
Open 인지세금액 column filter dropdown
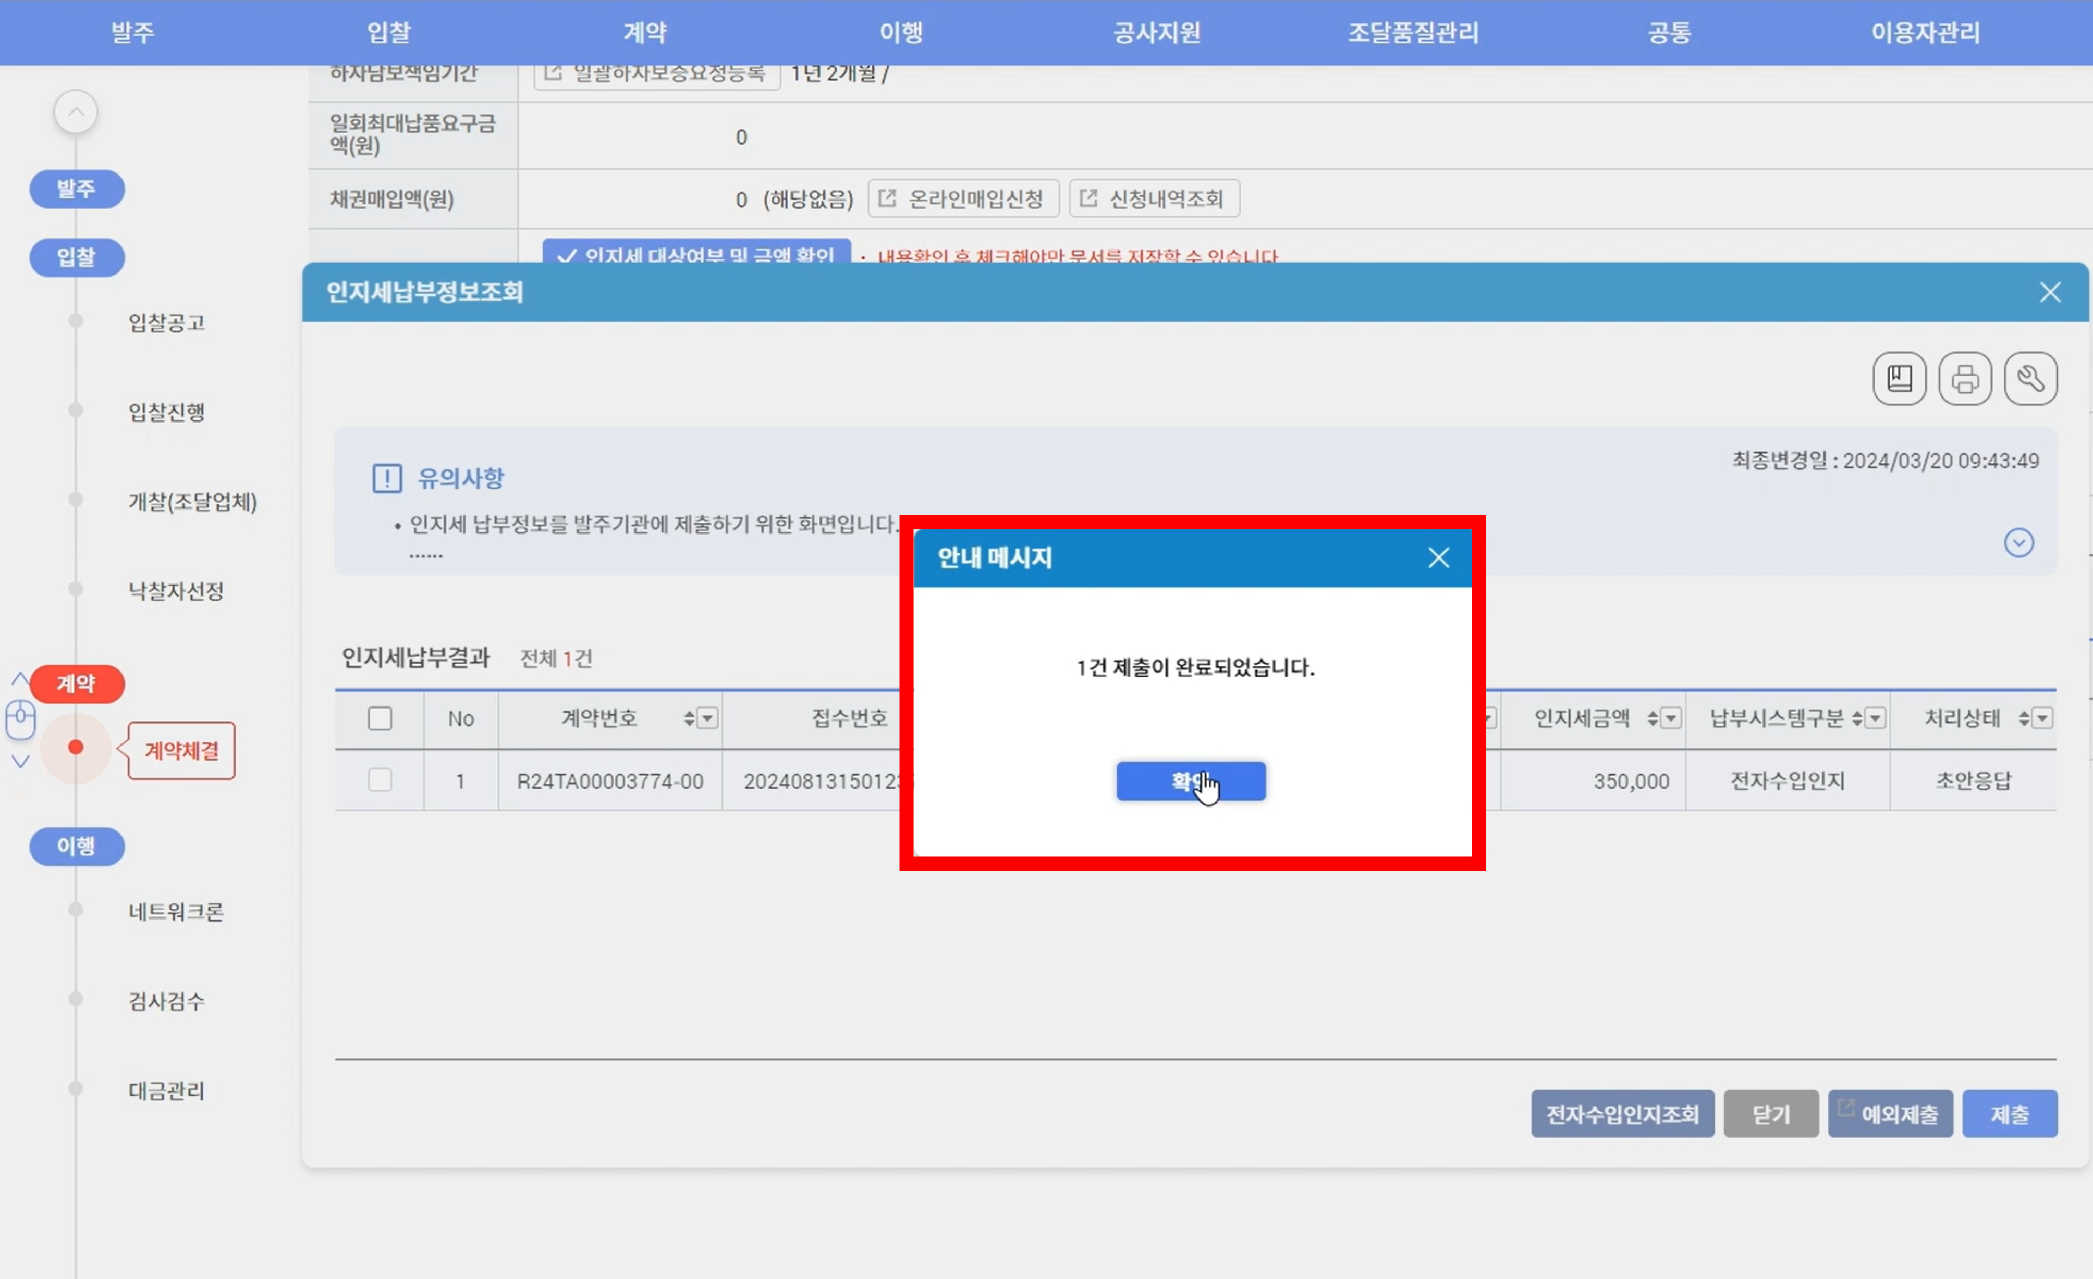tap(1671, 719)
